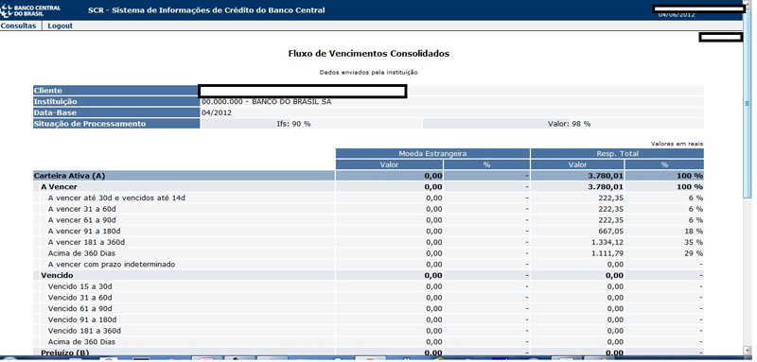Click the Logout menu item
This screenshot has width=757, height=362.
point(60,26)
